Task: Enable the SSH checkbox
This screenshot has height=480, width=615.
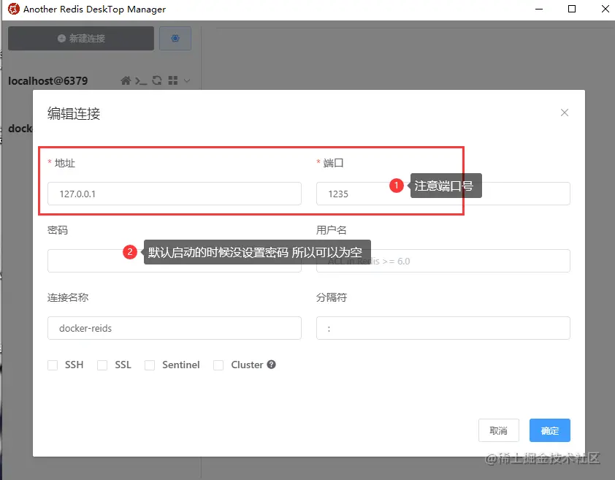Action: pyautogui.click(x=53, y=365)
